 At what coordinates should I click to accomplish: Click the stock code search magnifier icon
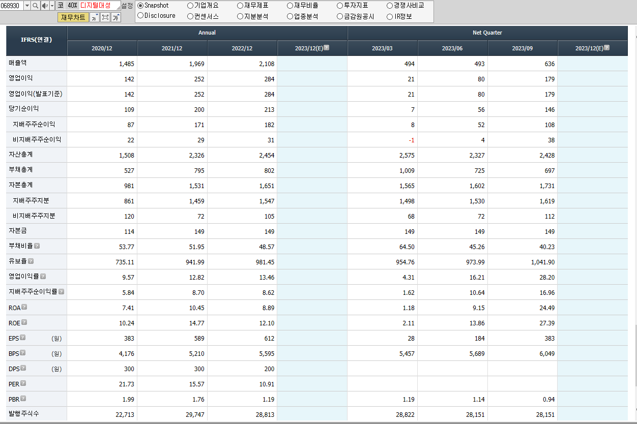[x=36, y=6]
